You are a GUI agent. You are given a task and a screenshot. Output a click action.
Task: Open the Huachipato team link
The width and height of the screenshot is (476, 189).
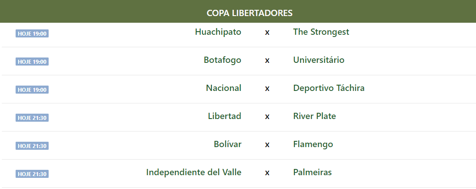[x=218, y=32]
